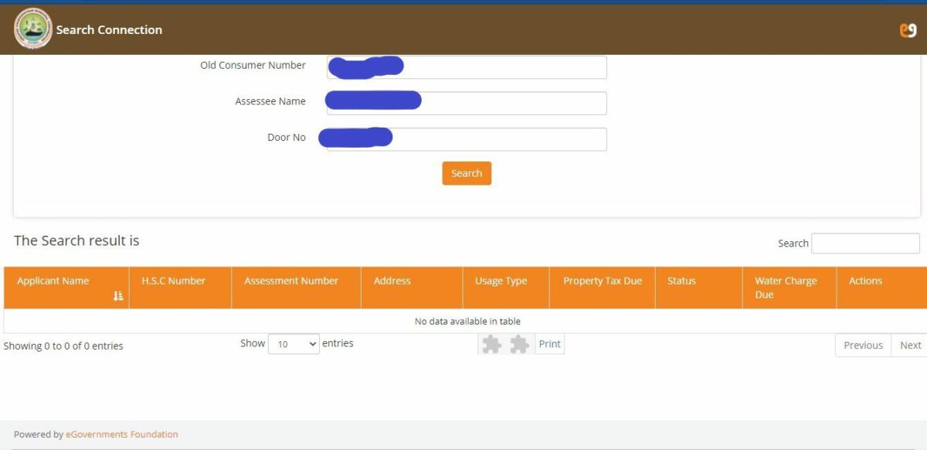Go to the Previous page of results
The height and width of the screenshot is (450, 927).
(x=863, y=346)
